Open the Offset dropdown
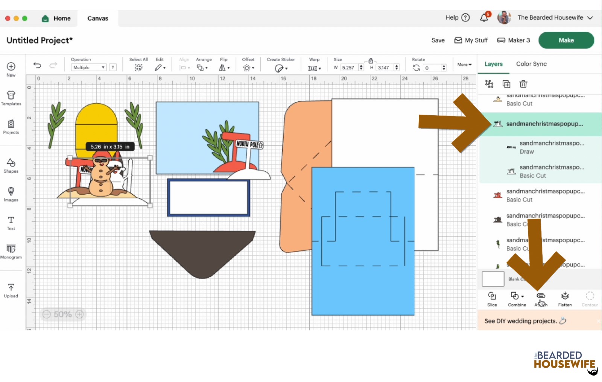The height and width of the screenshot is (382, 602). (248, 68)
